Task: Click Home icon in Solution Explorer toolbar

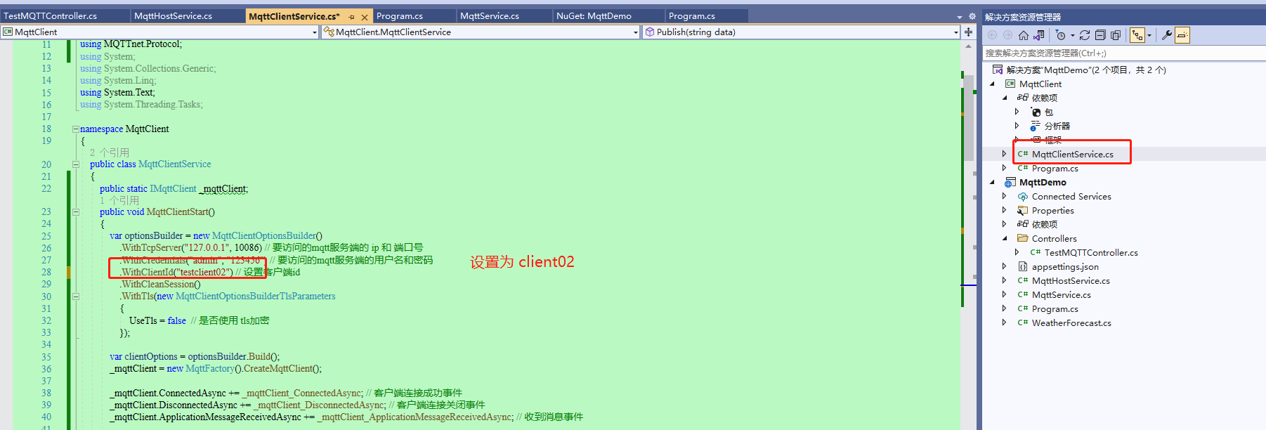Action: pyautogui.click(x=1024, y=35)
